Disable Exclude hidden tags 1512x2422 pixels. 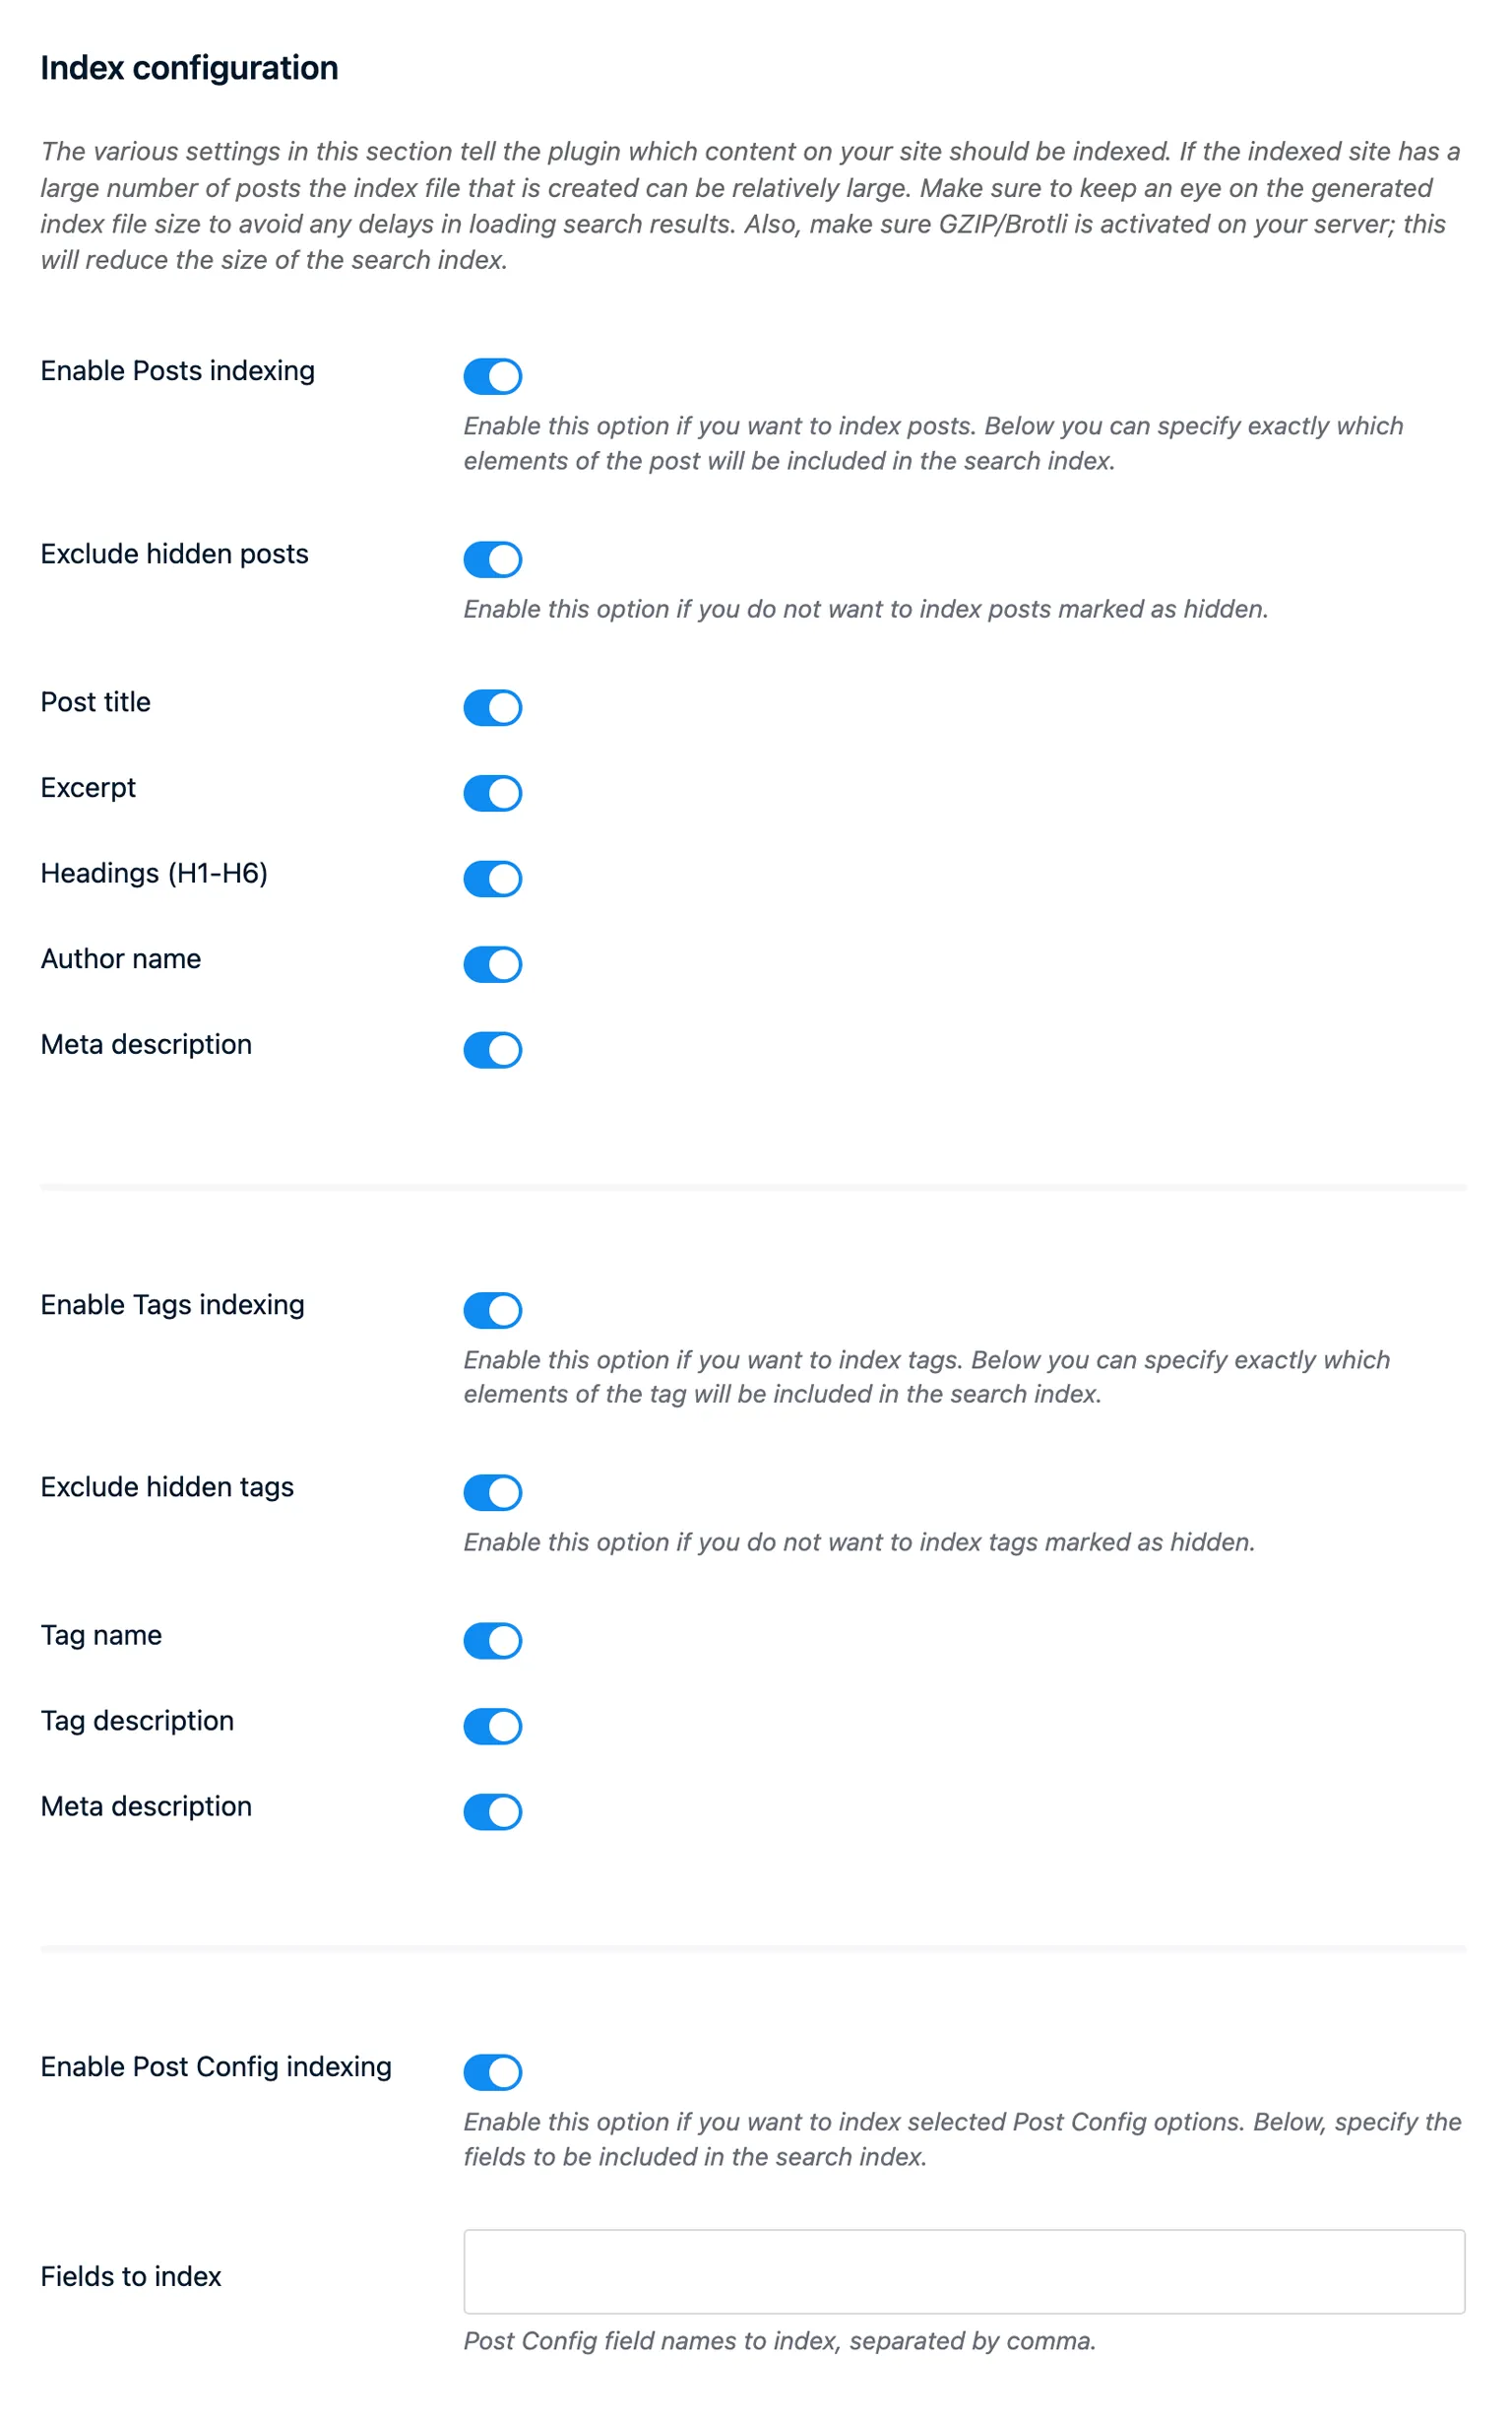point(492,1491)
